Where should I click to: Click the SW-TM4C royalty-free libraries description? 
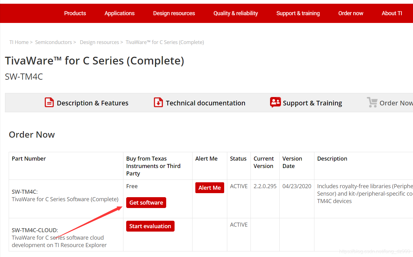pyautogui.click(x=365, y=194)
